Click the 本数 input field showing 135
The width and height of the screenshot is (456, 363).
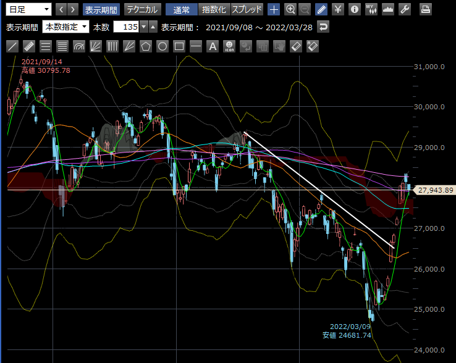coord(126,27)
